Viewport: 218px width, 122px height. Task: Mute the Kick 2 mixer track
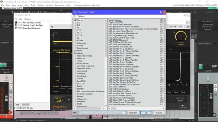pos(11,84)
